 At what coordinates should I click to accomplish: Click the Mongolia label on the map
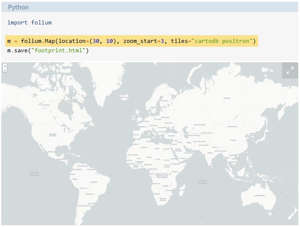(x=232, y=127)
